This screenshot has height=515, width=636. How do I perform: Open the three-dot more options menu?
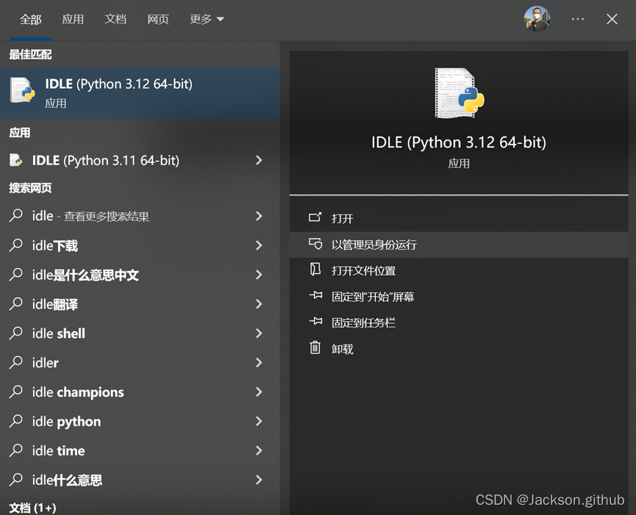578,19
